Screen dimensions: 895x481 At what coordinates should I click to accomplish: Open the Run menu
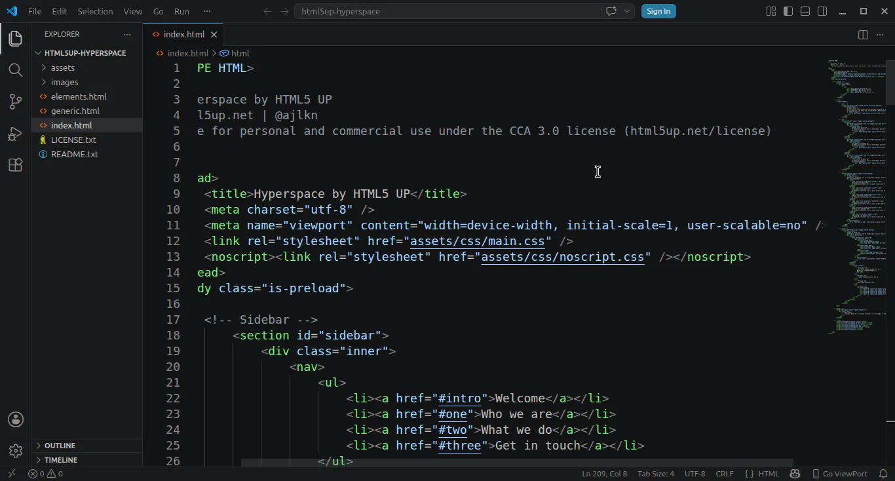point(181,11)
